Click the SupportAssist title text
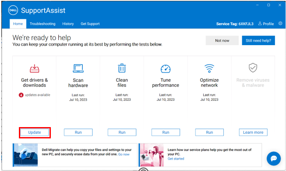 pos(43,10)
